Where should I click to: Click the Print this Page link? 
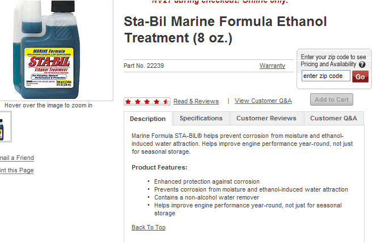(x=16, y=170)
